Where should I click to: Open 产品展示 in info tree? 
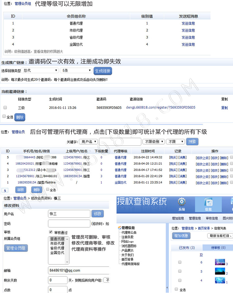tap(127, 251)
